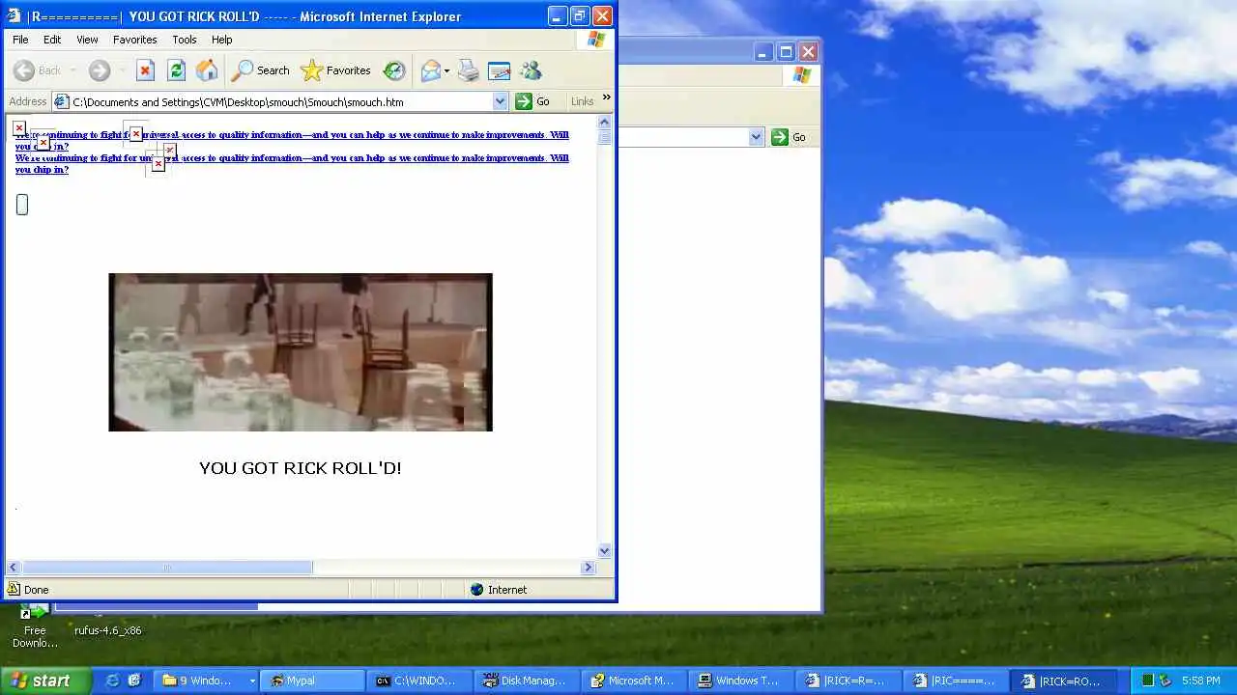Screen dimensions: 1237x695
Task: Click the Rick Roll video thumbnail
Action: (x=301, y=352)
